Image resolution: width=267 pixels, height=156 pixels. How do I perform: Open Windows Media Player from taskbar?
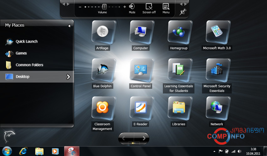coord(55,151)
